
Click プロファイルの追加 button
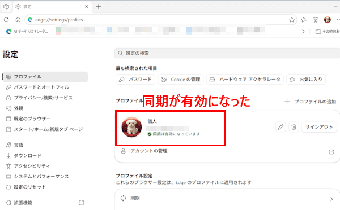311,102
